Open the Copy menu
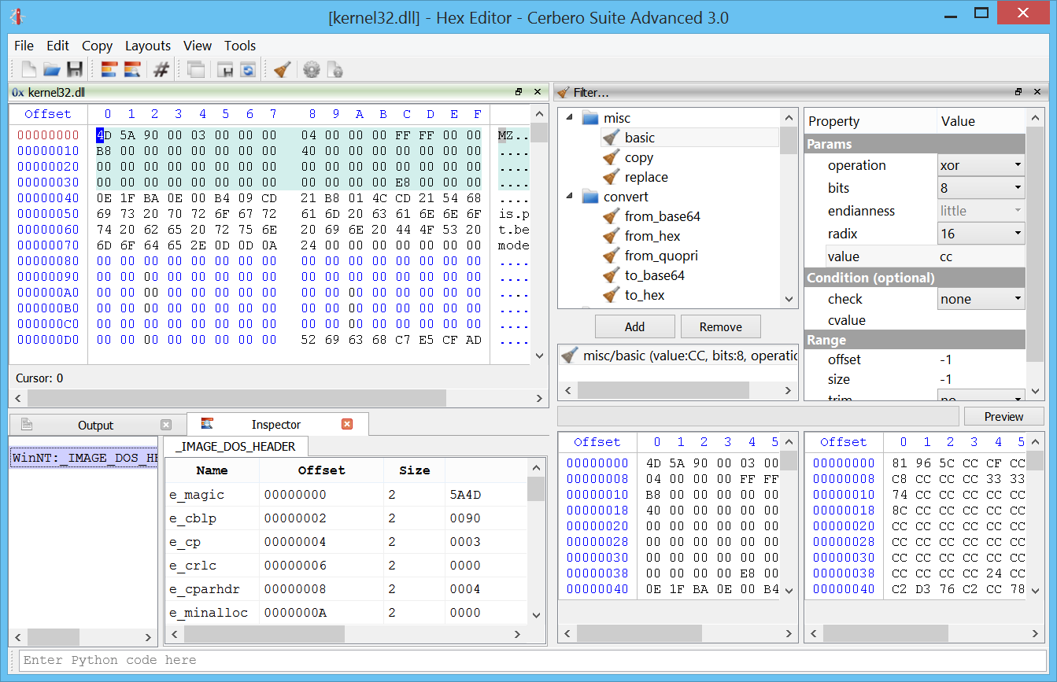The height and width of the screenshot is (682, 1057). (97, 46)
